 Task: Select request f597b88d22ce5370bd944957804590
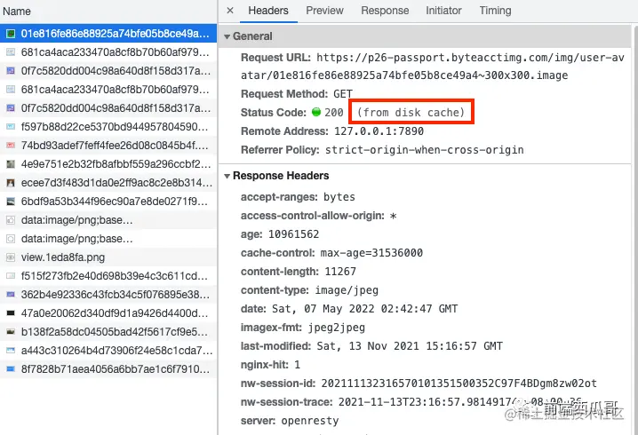108,127
